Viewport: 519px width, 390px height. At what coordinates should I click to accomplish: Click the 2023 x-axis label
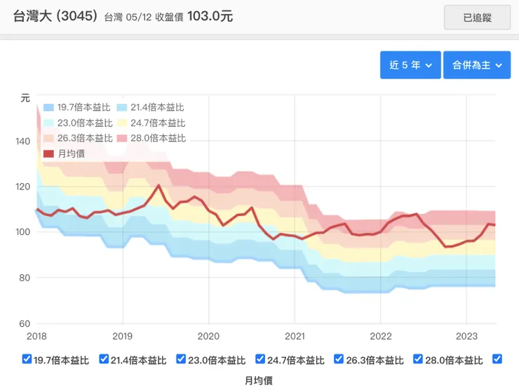466,337
